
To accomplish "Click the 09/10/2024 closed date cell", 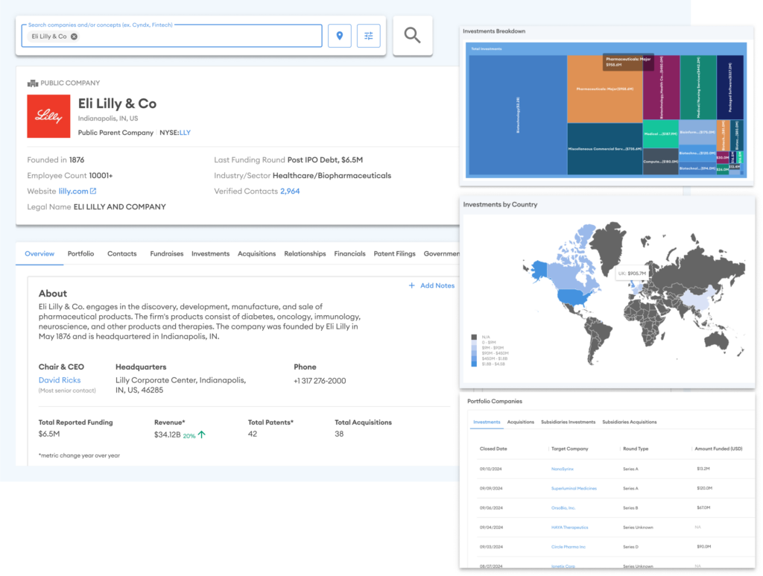I will [x=490, y=469].
